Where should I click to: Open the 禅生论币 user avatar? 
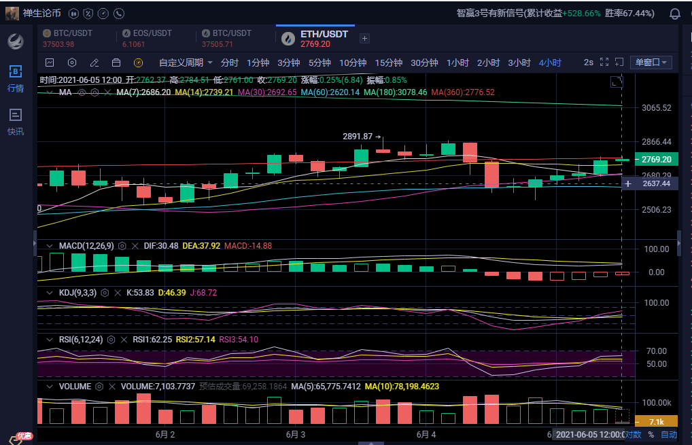(x=12, y=13)
